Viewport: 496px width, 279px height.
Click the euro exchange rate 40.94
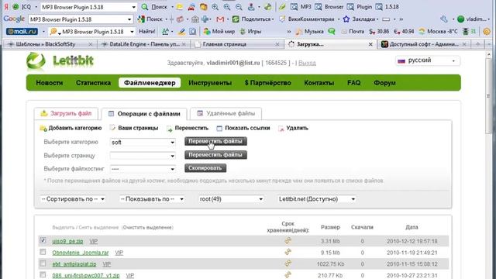[404, 32]
